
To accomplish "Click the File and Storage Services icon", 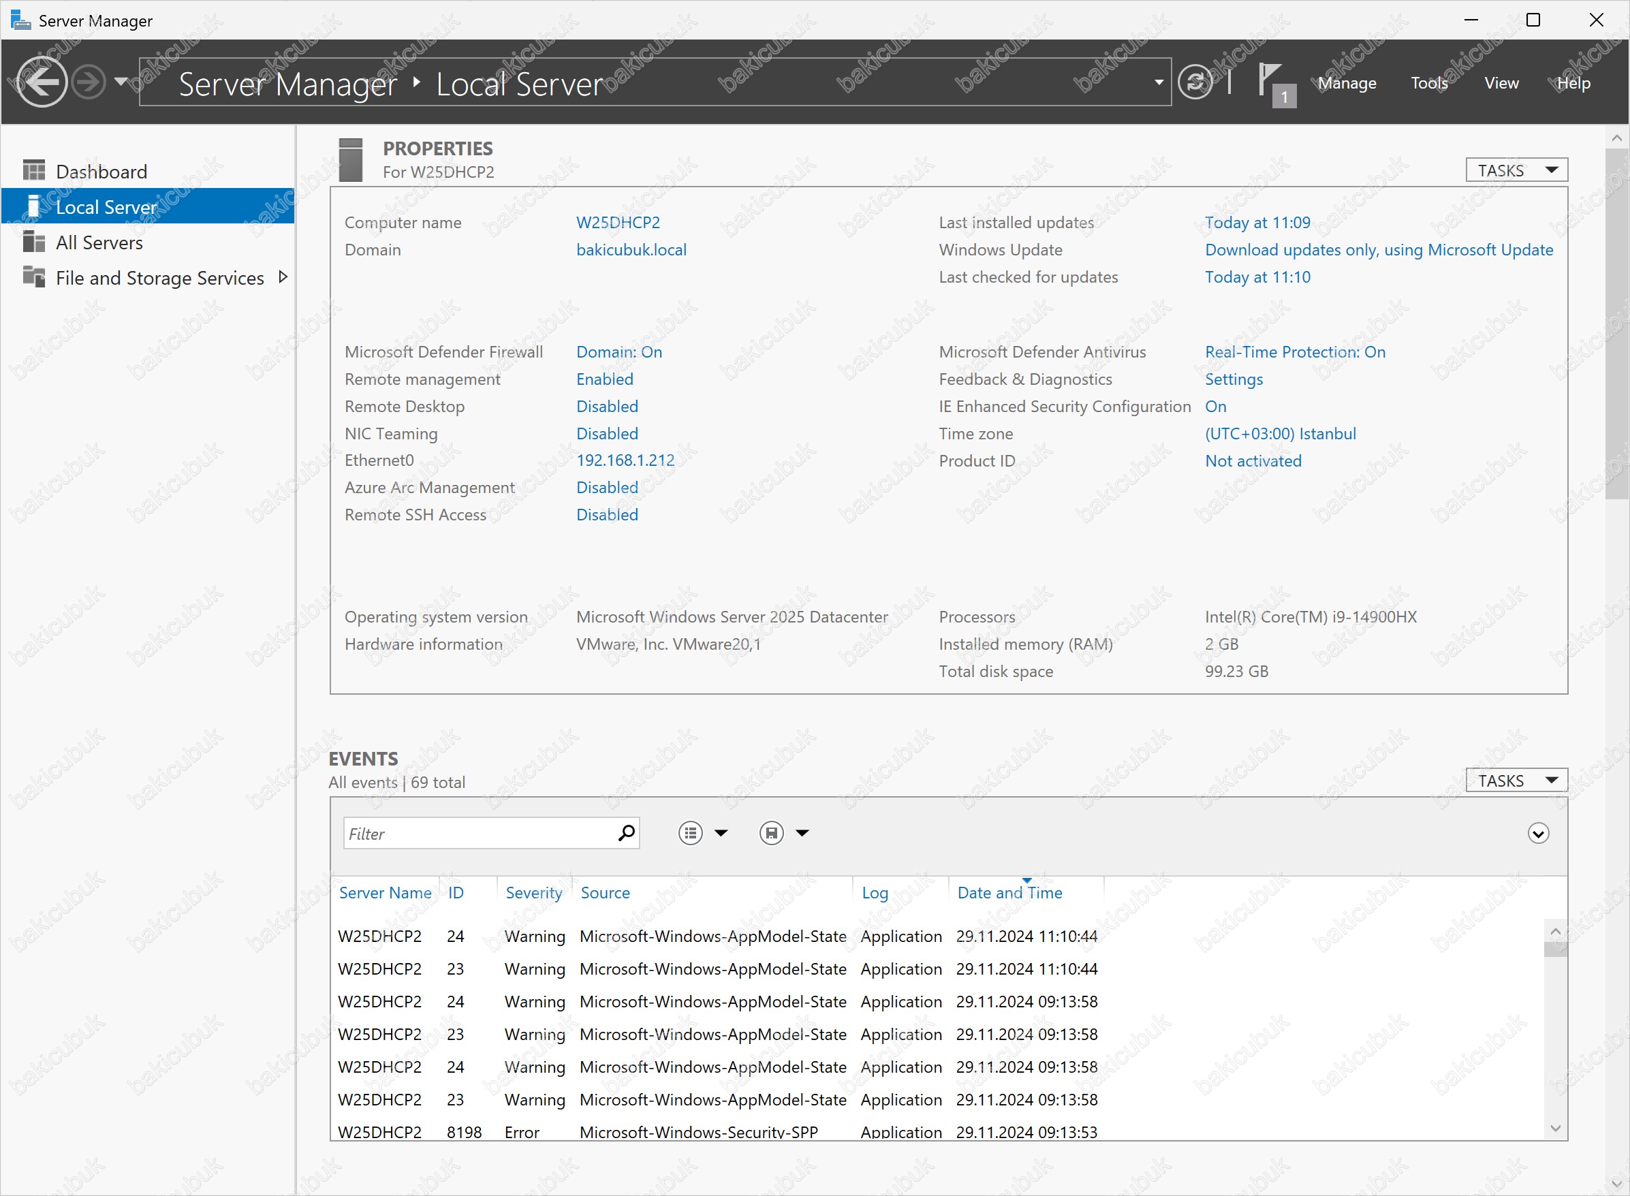I will point(33,277).
